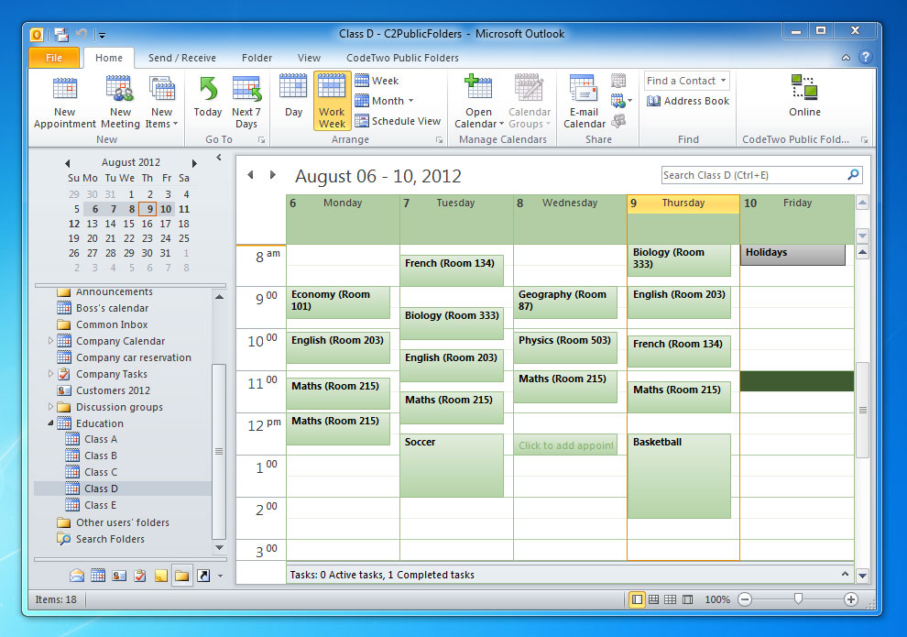The height and width of the screenshot is (637, 907).
Task: Switch to the Send / Receive tab
Action: click(x=182, y=58)
